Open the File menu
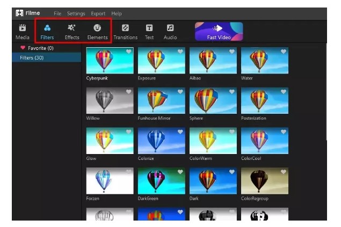Viewport: 341px width, 227px height. coord(57,13)
